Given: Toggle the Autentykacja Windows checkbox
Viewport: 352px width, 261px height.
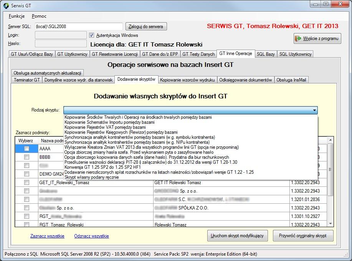Looking at the screenshot, I should [91, 35].
